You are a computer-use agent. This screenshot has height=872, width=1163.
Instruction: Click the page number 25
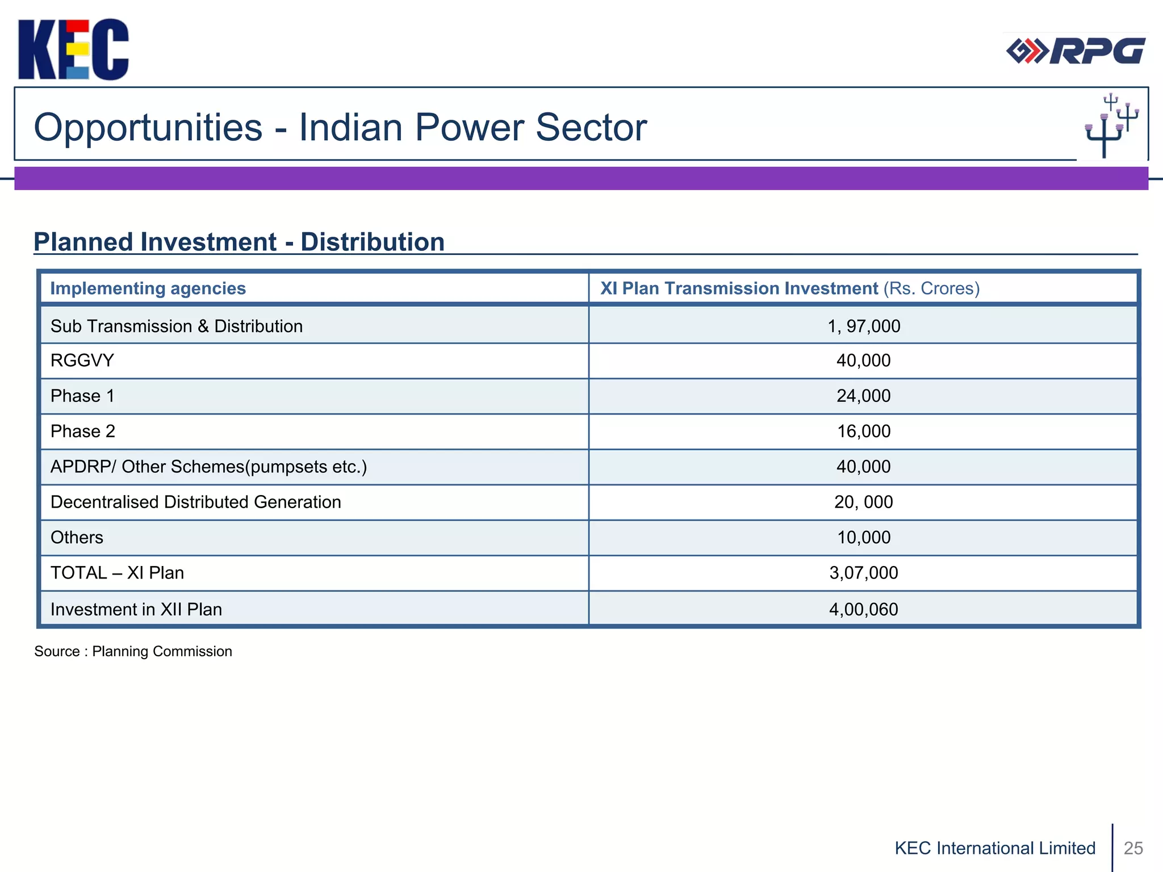(x=1133, y=848)
